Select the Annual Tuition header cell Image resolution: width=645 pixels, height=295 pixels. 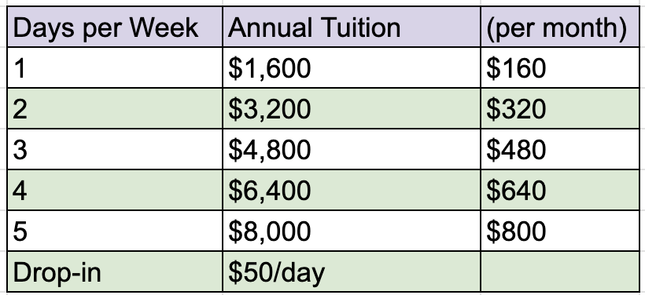[x=352, y=27]
